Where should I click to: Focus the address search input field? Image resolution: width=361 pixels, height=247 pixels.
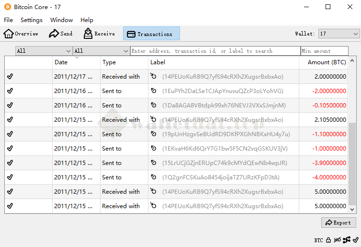(x=215, y=51)
